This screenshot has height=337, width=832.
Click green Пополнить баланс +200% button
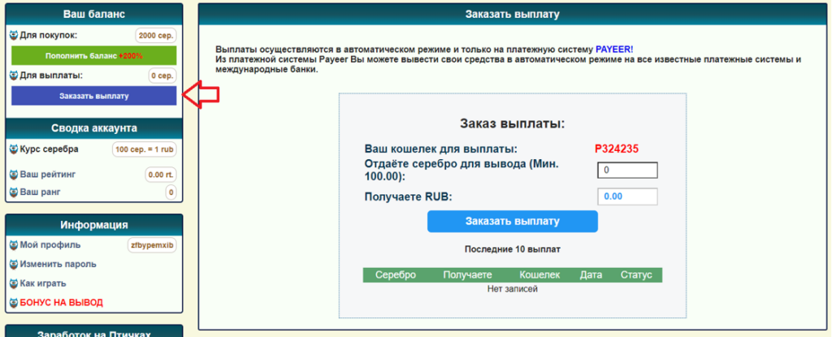coord(94,56)
